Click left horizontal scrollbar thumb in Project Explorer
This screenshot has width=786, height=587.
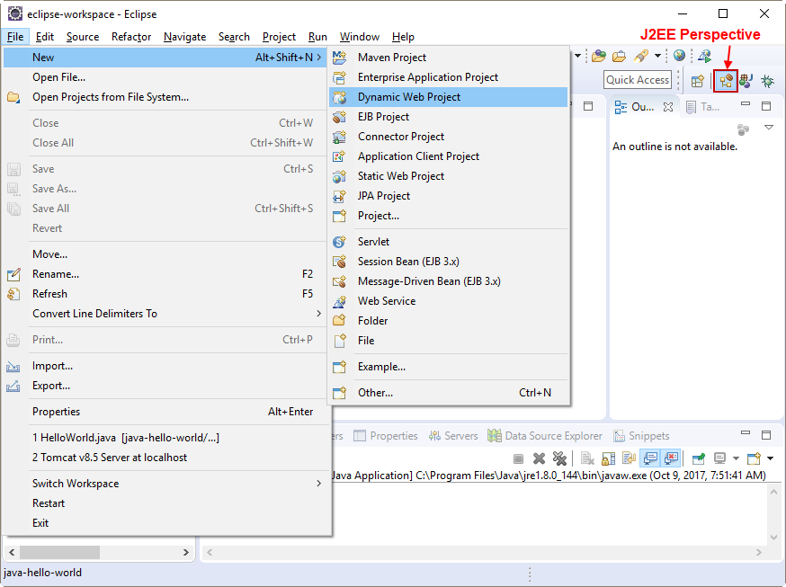pos(59,553)
